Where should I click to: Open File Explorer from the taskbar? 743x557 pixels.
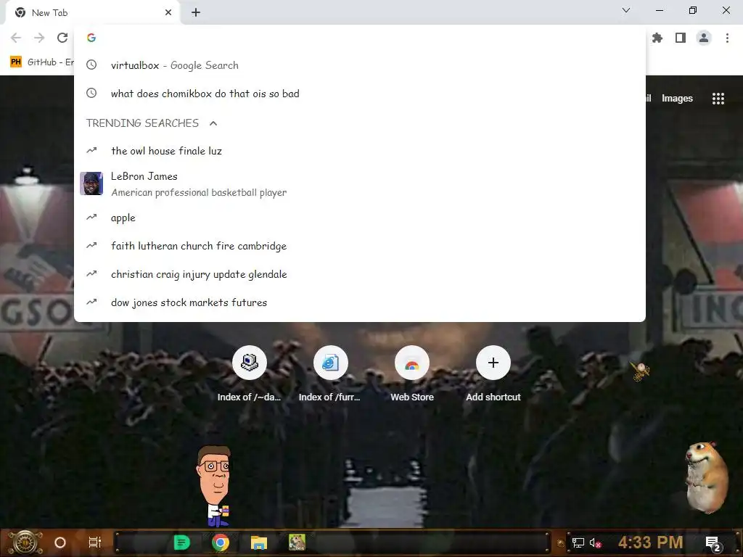tap(259, 542)
